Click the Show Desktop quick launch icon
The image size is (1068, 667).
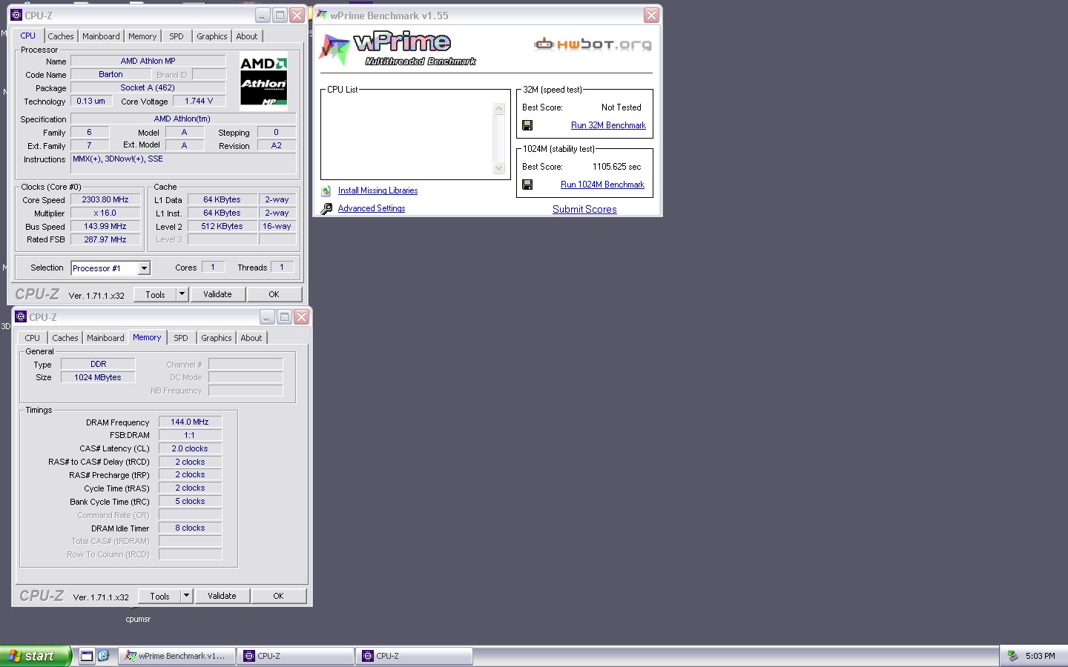pos(87,656)
